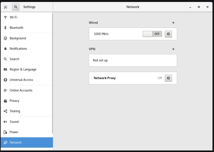Select Sound in the sidebar
The height and width of the screenshot is (152, 214).
pos(27,122)
